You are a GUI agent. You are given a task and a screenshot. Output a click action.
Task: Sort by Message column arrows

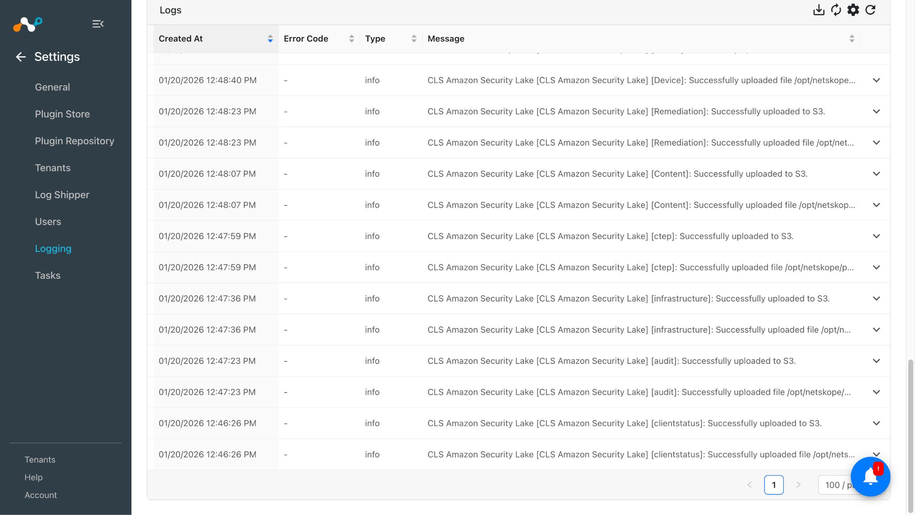tap(852, 39)
